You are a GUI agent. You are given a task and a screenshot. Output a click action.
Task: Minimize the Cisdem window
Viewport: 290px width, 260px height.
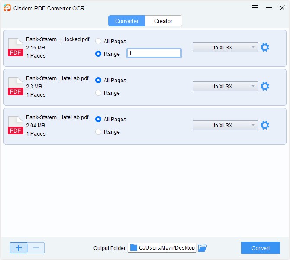[269, 8]
